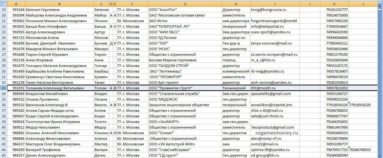Click position cell Технический
The width and height of the screenshot is (383, 158).
[236, 88]
